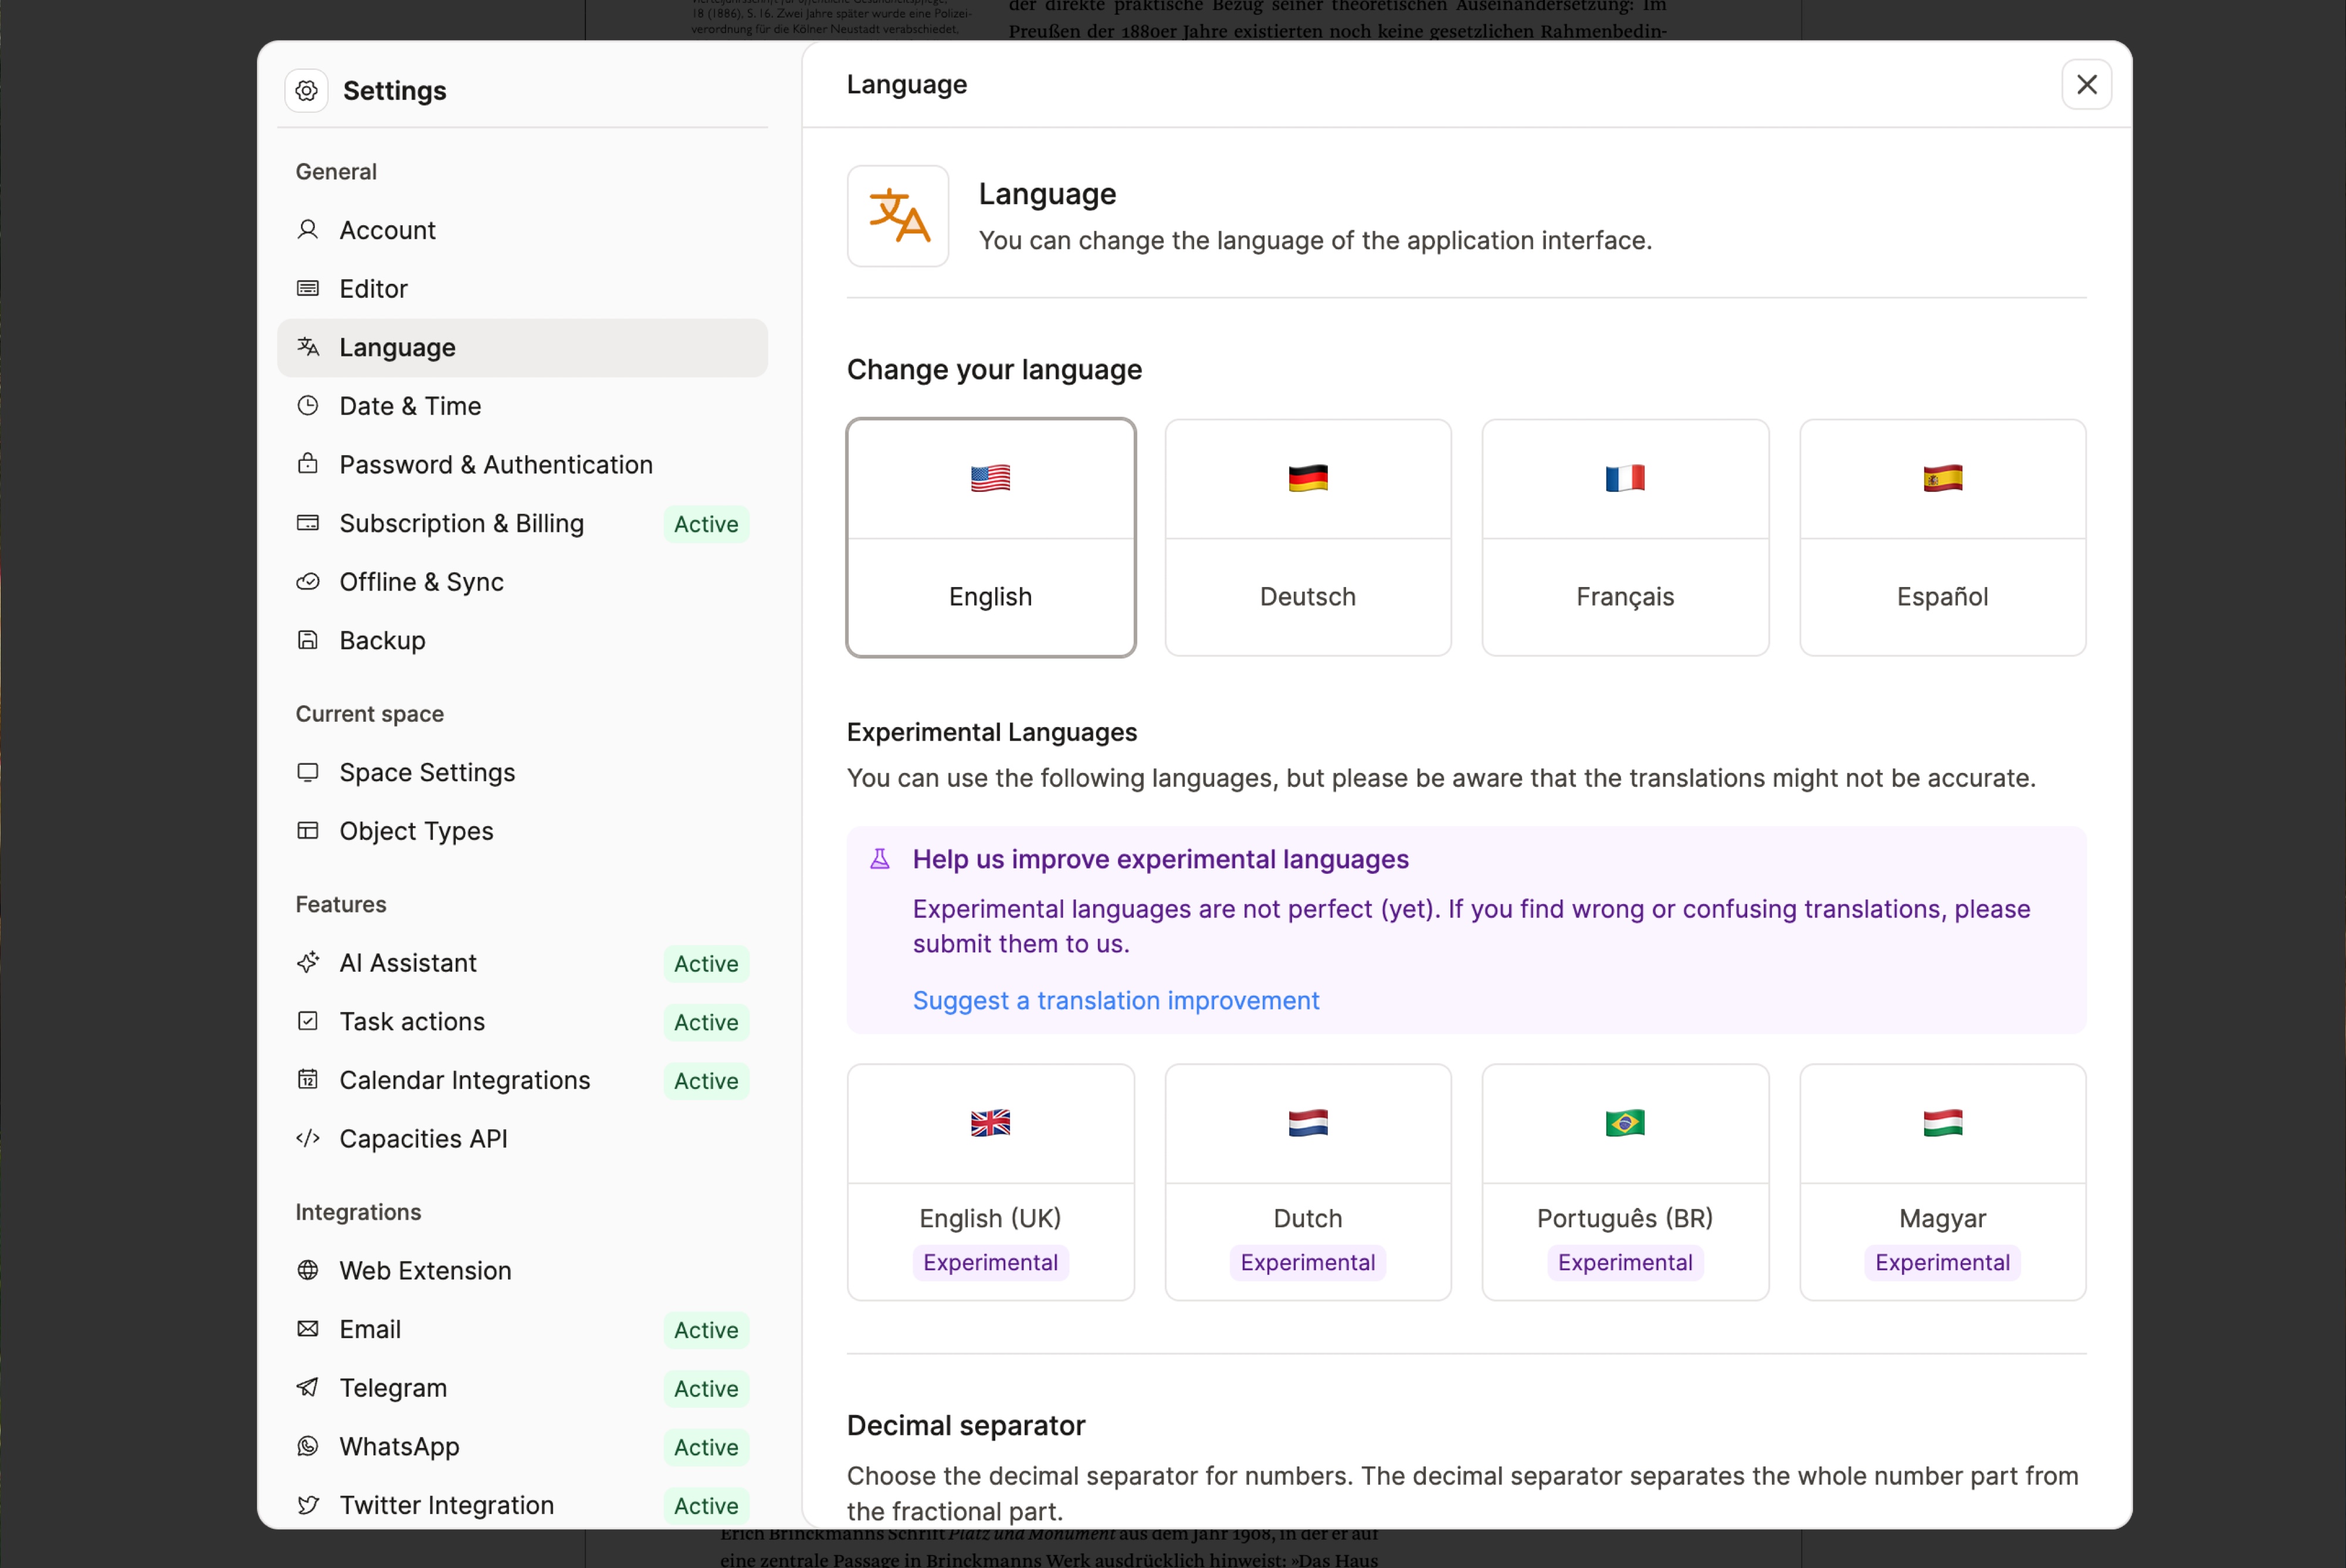Select English as interface language

tap(991, 538)
